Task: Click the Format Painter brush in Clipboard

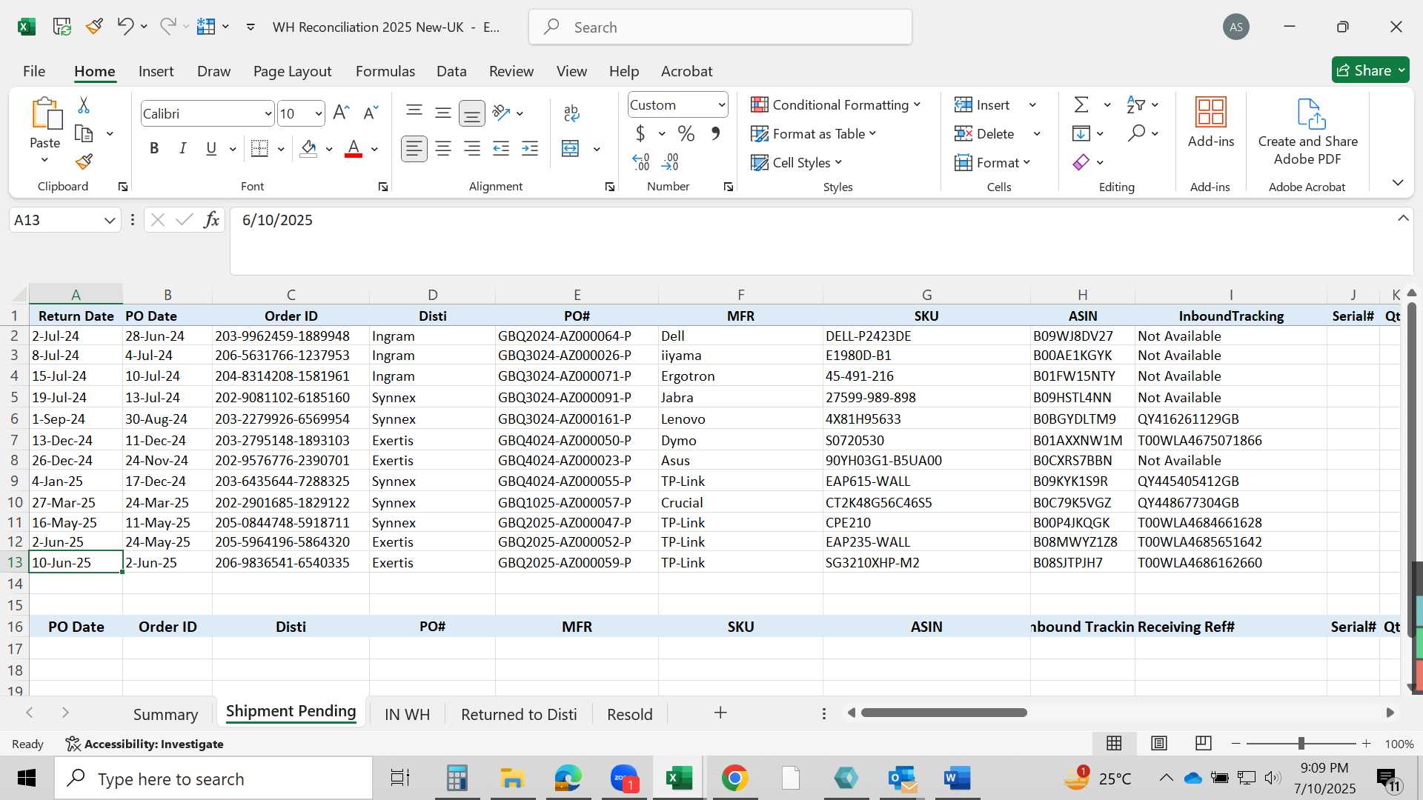Action: point(84,161)
